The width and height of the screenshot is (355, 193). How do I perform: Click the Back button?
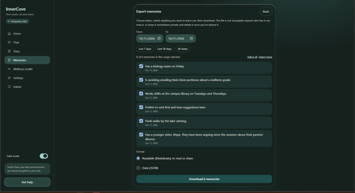coord(266,11)
